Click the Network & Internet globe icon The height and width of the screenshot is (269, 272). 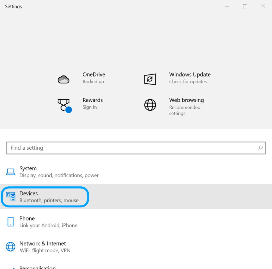pyautogui.click(x=11, y=247)
